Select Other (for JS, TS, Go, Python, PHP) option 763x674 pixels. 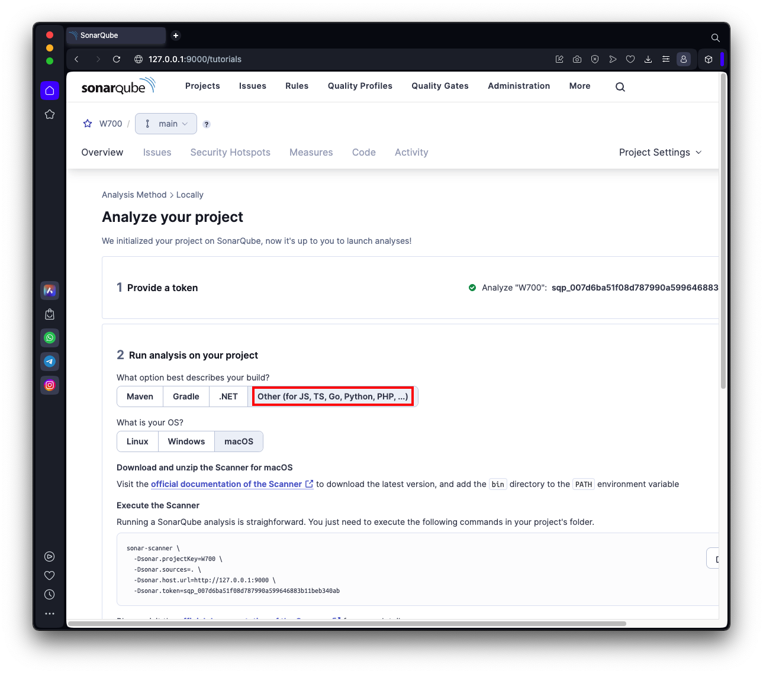click(333, 396)
